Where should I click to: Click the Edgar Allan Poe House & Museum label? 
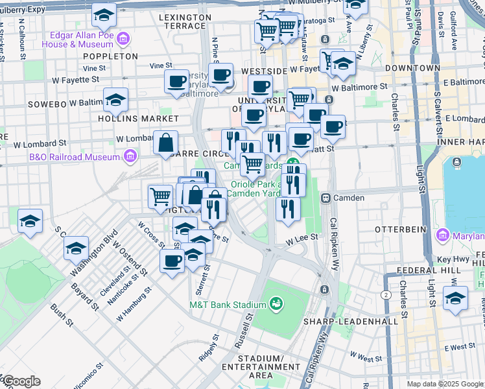click(78, 40)
